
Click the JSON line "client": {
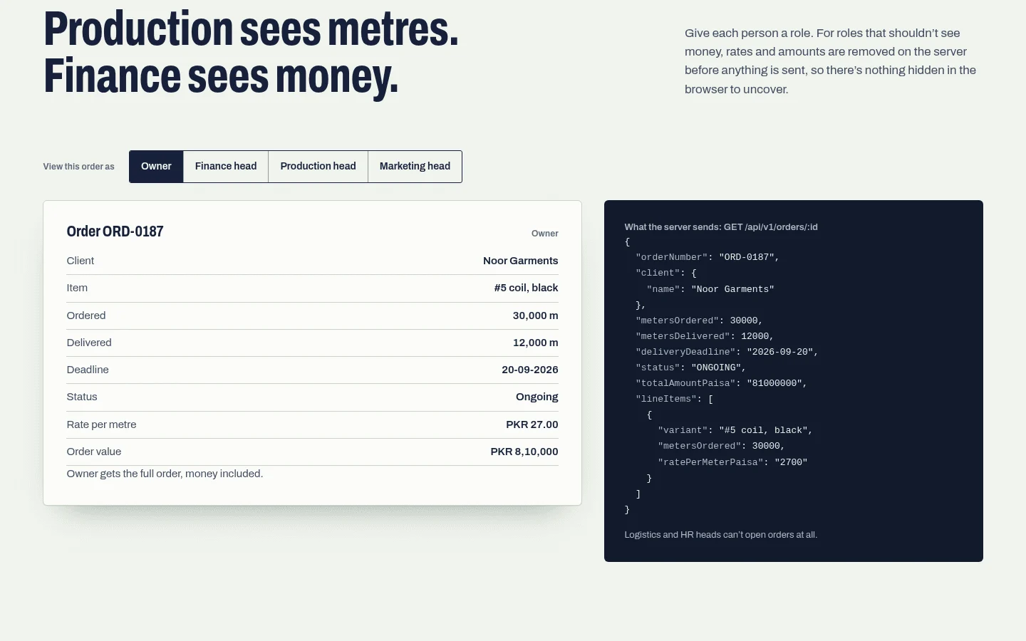[x=666, y=273]
